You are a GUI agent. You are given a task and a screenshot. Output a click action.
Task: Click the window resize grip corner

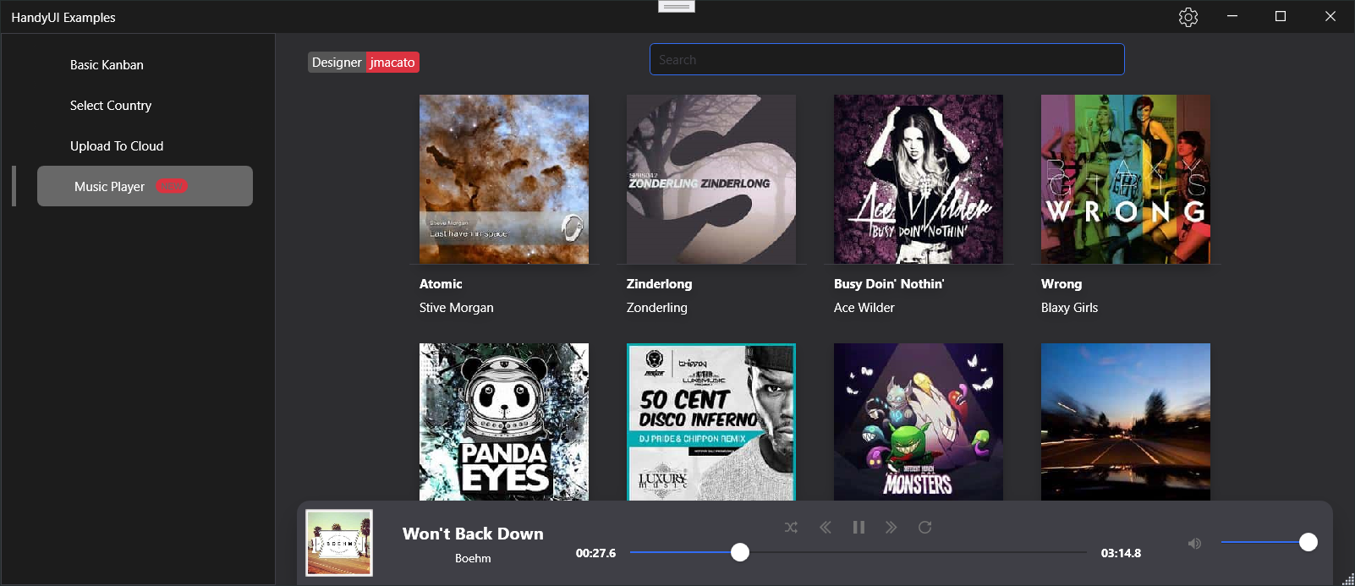coord(1348,579)
